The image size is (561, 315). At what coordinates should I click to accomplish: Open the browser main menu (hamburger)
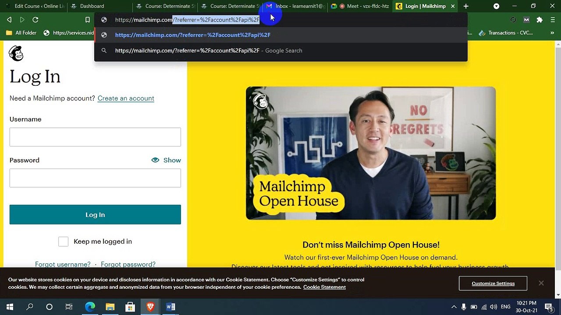coord(552,20)
